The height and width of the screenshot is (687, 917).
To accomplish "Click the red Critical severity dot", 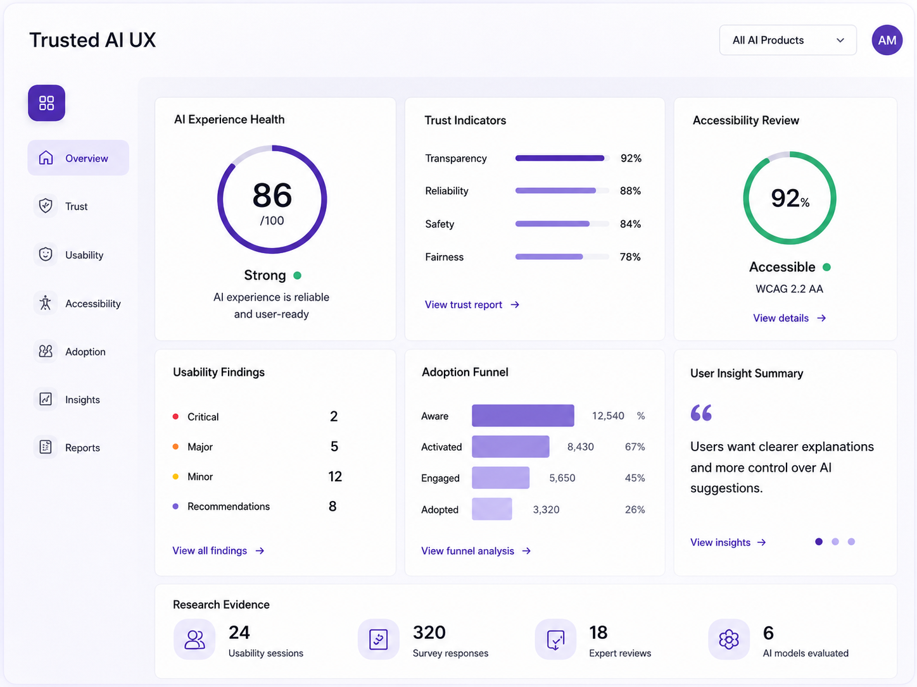I will (175, 416).
